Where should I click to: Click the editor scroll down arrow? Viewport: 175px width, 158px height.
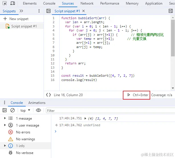pyautogui.click(x=173, y=88)
